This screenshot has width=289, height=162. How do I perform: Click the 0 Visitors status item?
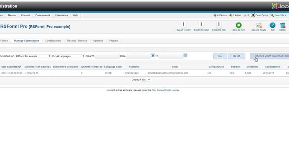220,15
